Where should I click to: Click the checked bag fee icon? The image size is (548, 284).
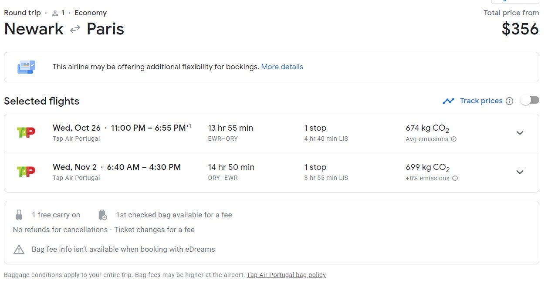pos(102,215)
